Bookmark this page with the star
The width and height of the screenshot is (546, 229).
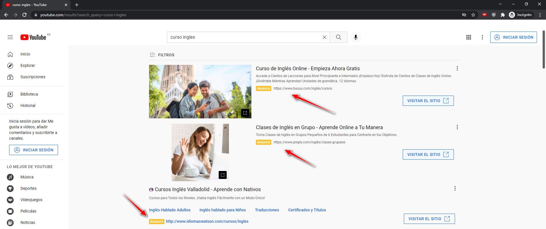(473, 15)
